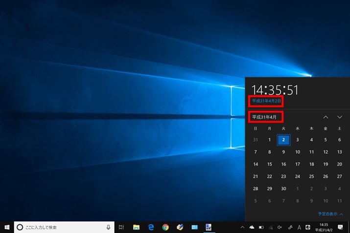Click the IME input mode A indicator

tap(299, 227)
